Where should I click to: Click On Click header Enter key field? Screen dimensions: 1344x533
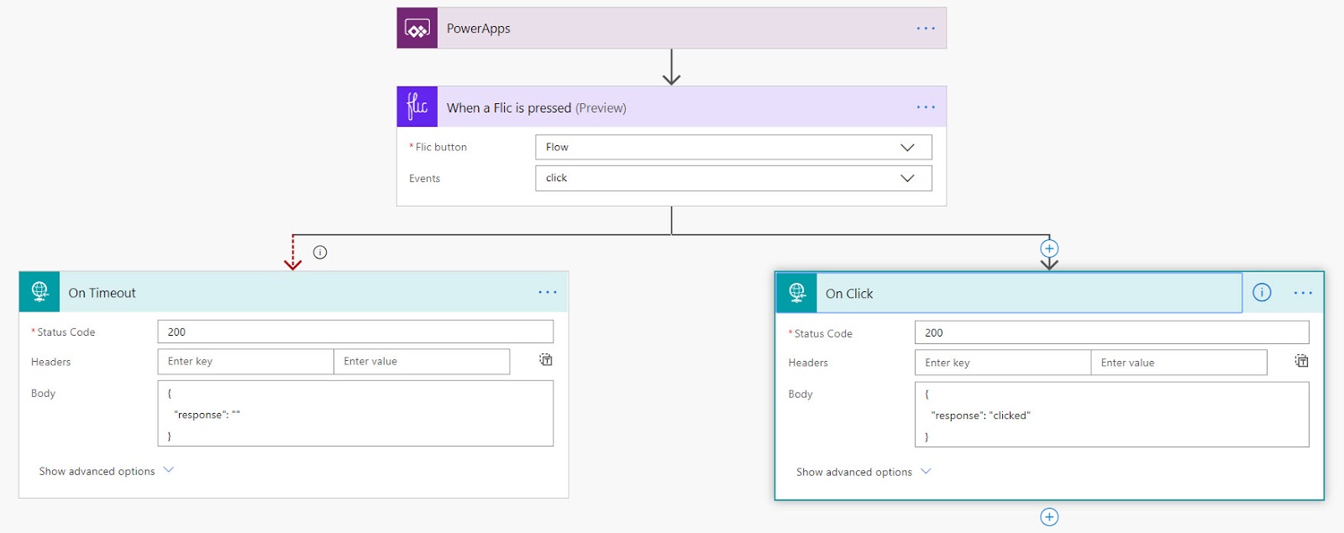pos(1003,363)
